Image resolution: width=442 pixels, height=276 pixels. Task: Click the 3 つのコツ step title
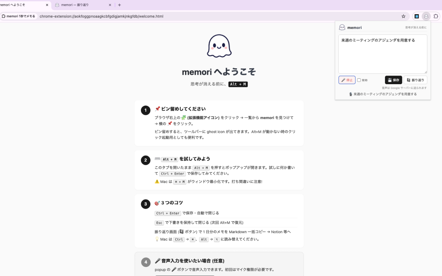[169, 203]
